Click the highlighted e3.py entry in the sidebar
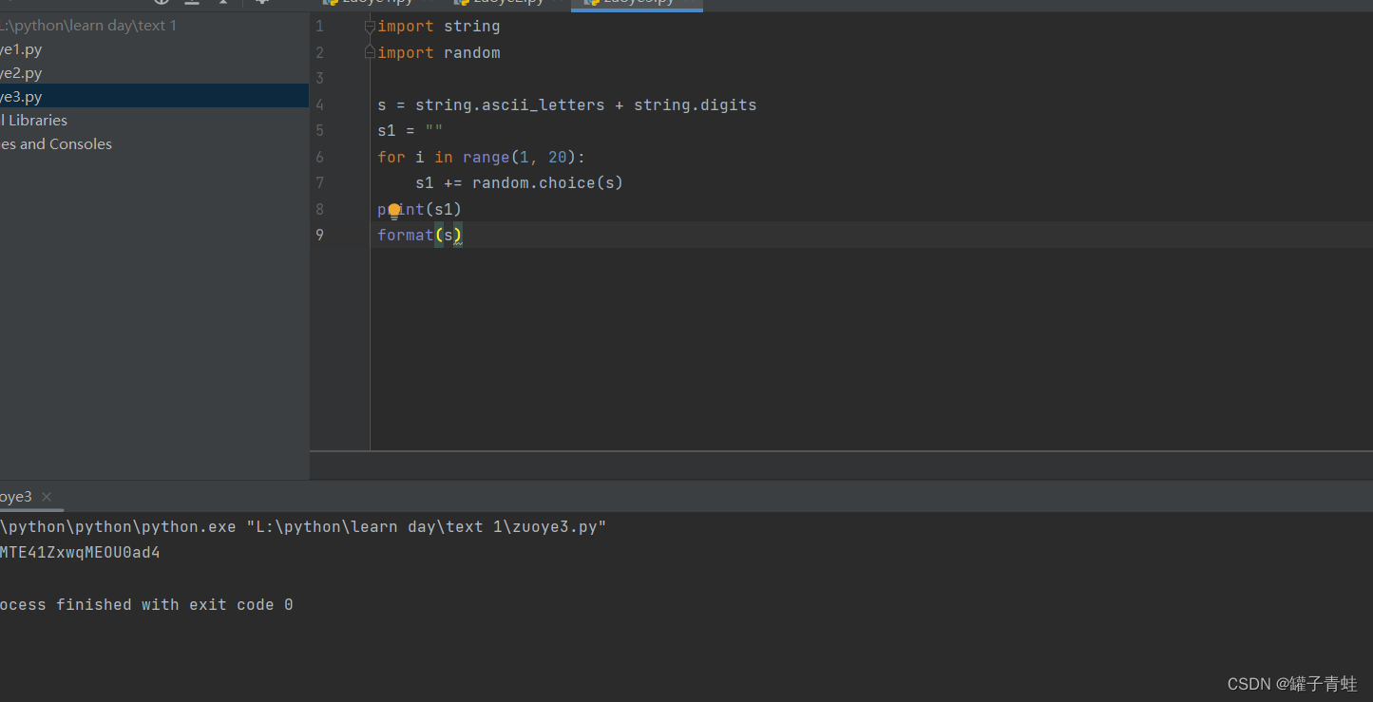This screenshot has height=702, width=1373. pyautogui.click(x=20, y=96)
